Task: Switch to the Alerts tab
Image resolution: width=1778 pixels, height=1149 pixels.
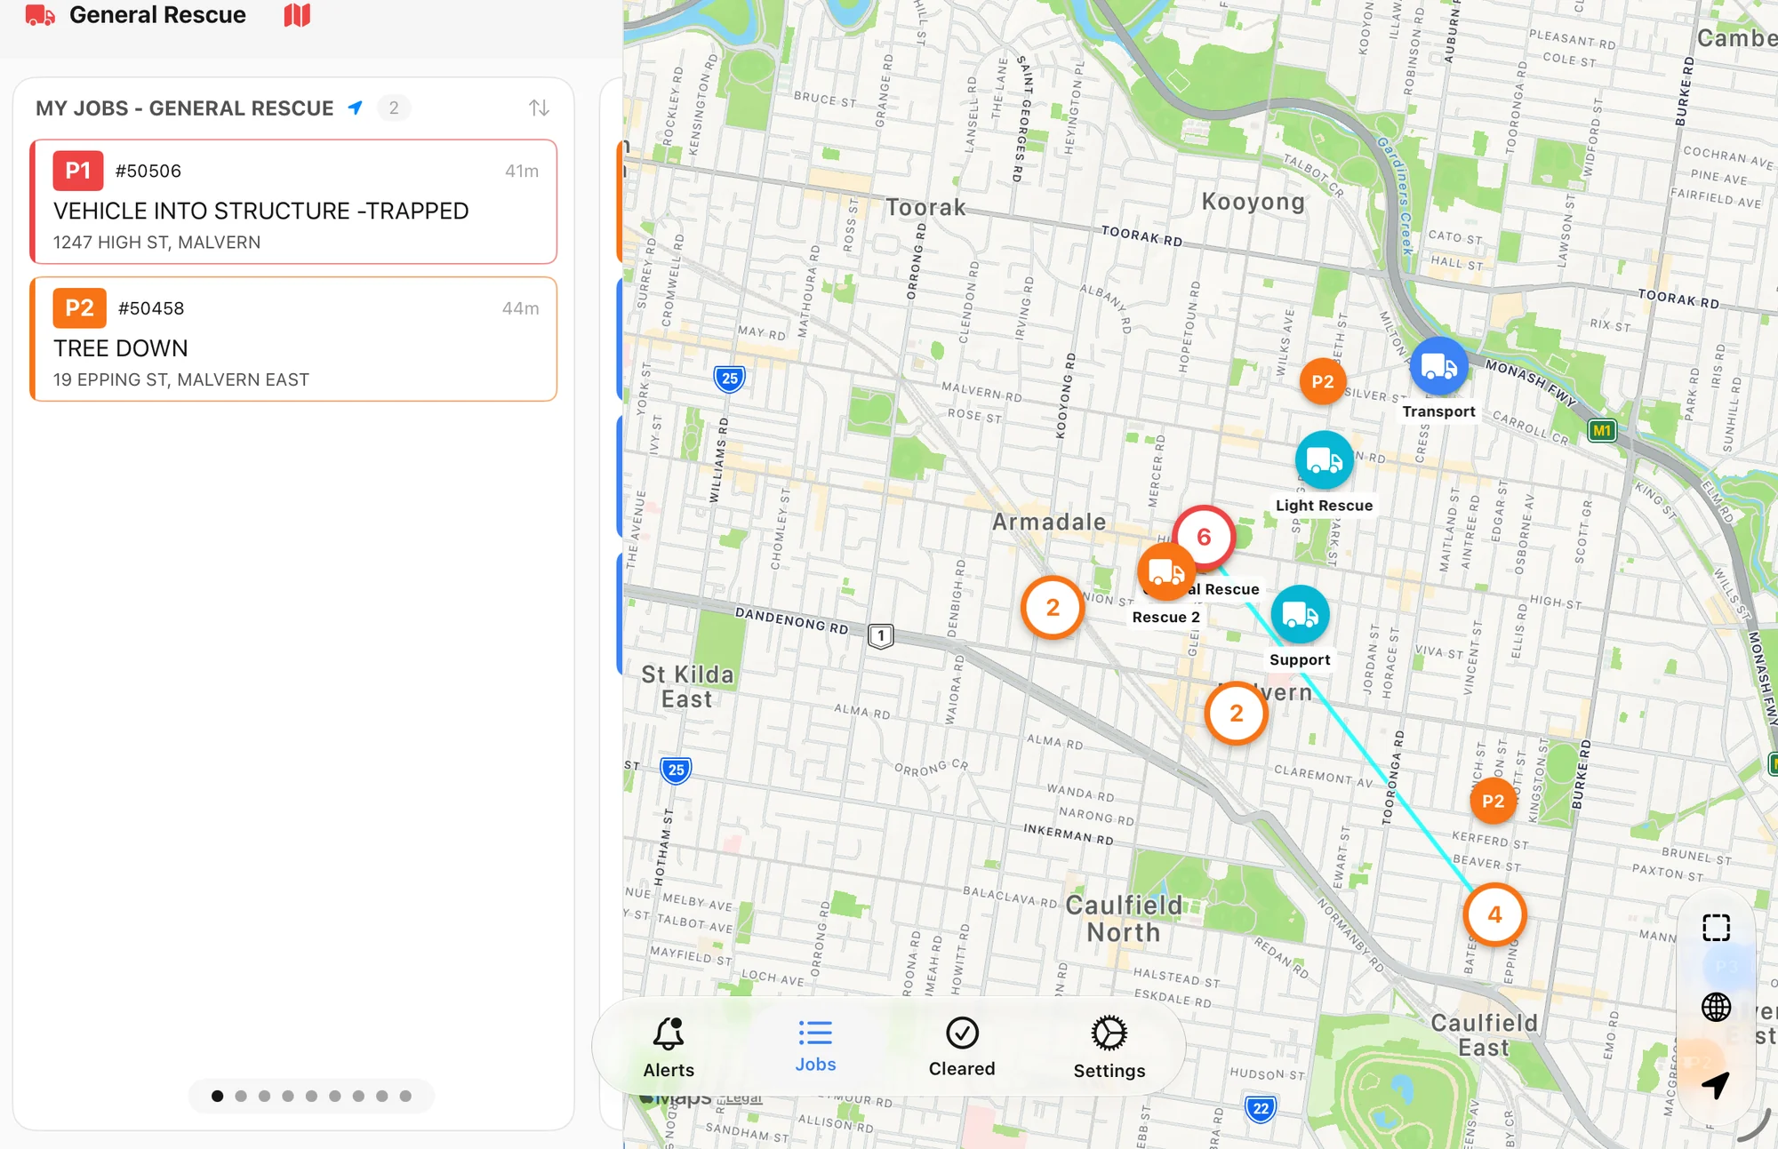Action: [x=669, y=1048]
